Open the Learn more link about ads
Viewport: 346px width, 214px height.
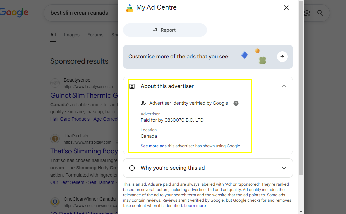pyautogui.click(x=195, y=206)
